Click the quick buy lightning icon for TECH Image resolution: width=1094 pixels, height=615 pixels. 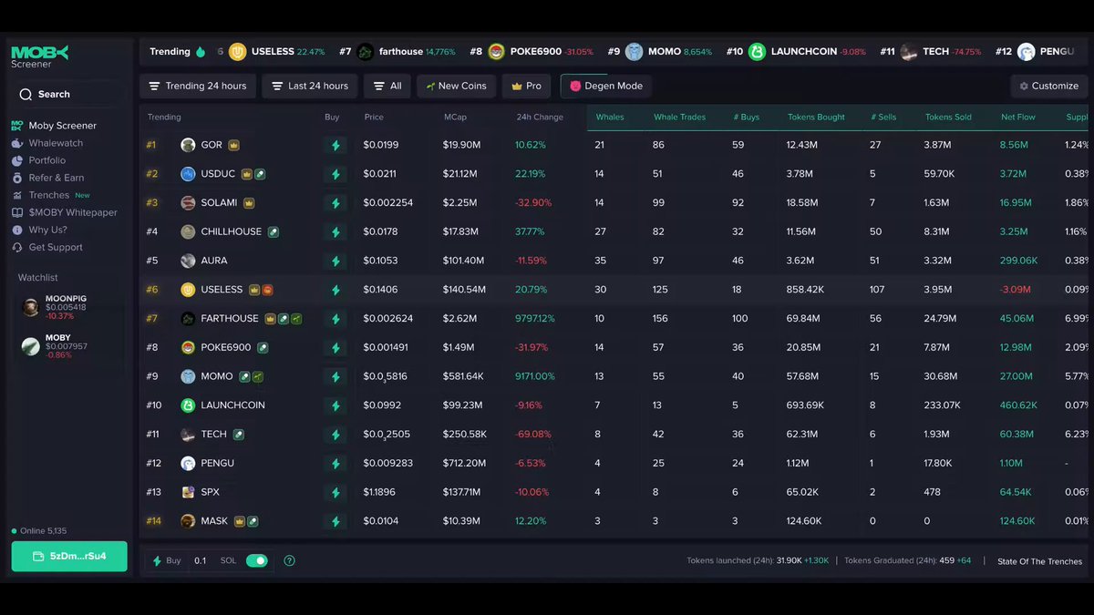pos(335,435)
